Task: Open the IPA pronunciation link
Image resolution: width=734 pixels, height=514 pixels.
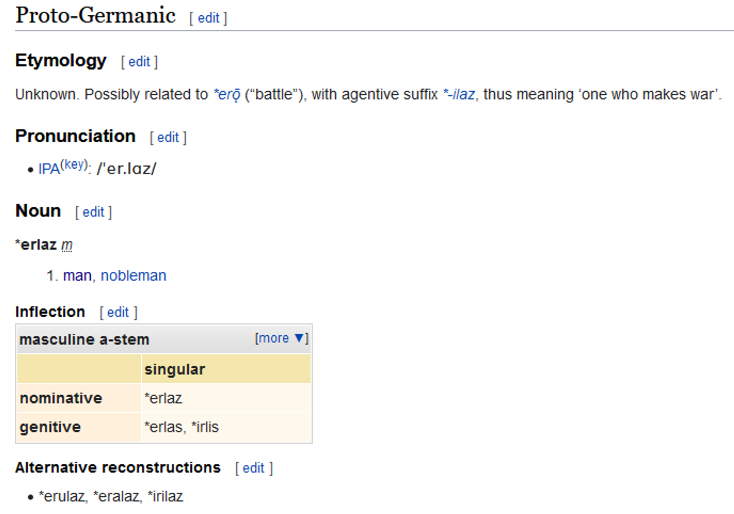Action: (49, 169)
